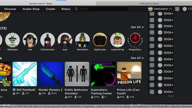
Task: Click the Search input field
Action: 101,9
